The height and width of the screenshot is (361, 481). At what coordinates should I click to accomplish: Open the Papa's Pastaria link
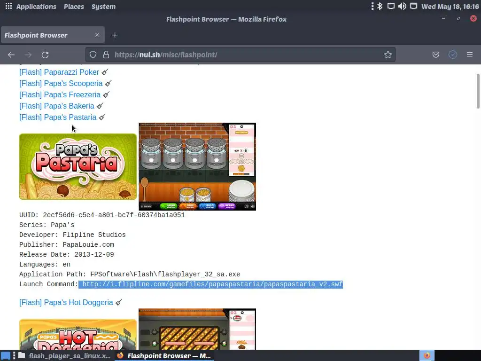point(58,117)
